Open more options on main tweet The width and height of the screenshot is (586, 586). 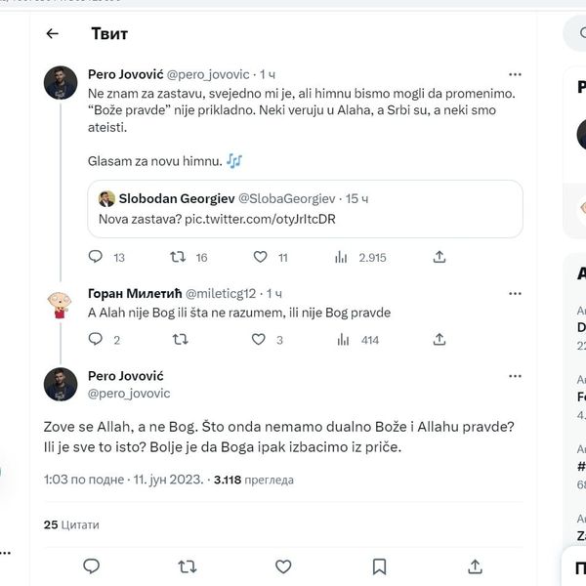point(515,376)
